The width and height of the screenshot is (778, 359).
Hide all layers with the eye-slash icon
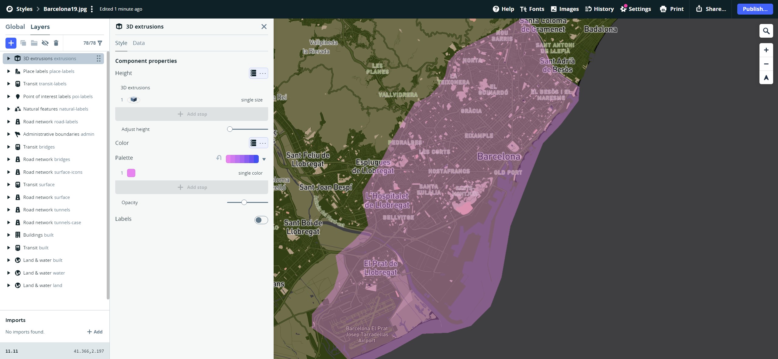click(45, 43)
